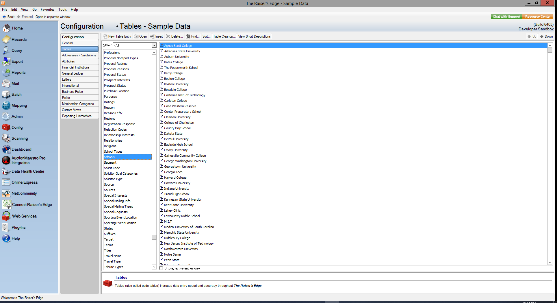Open the Online Express icon

click(x=6, y=182)
